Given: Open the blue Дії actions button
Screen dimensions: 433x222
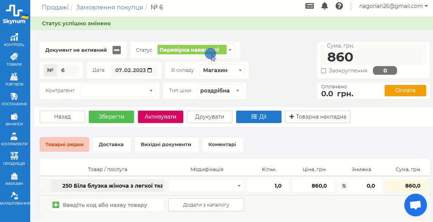Looking at the screenshot, I should click(259, 117).
